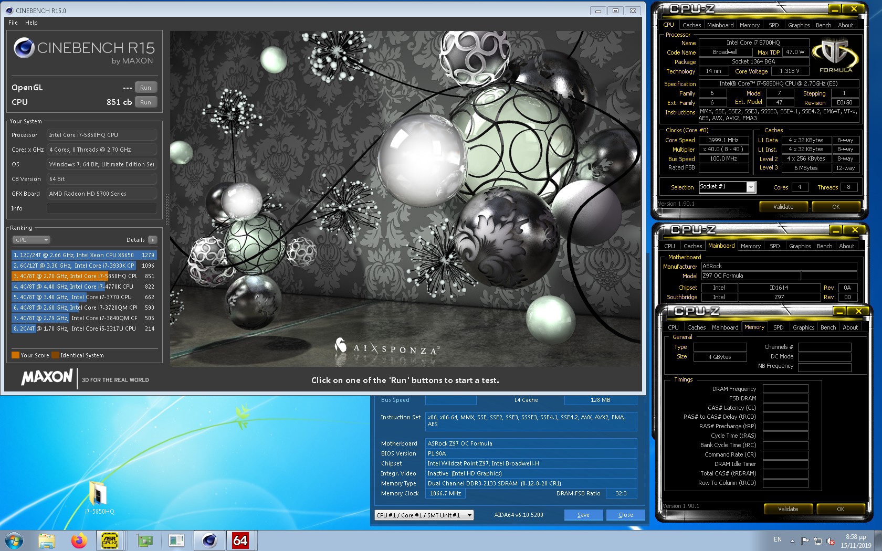Open the network tray icon
This screenshot has height=551, width=882.
[817, 541]
